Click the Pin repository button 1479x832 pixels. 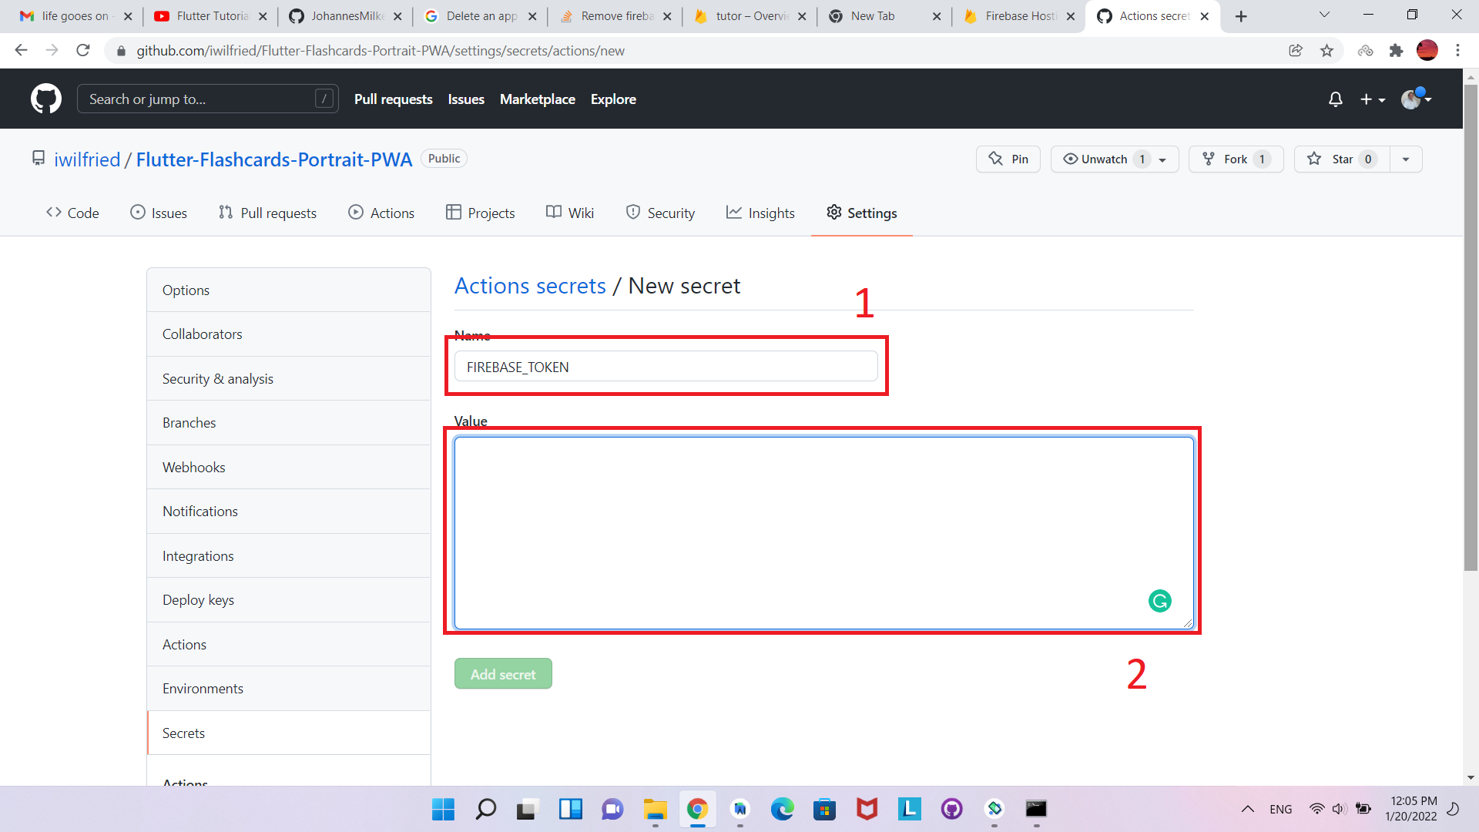point(1008,159)
